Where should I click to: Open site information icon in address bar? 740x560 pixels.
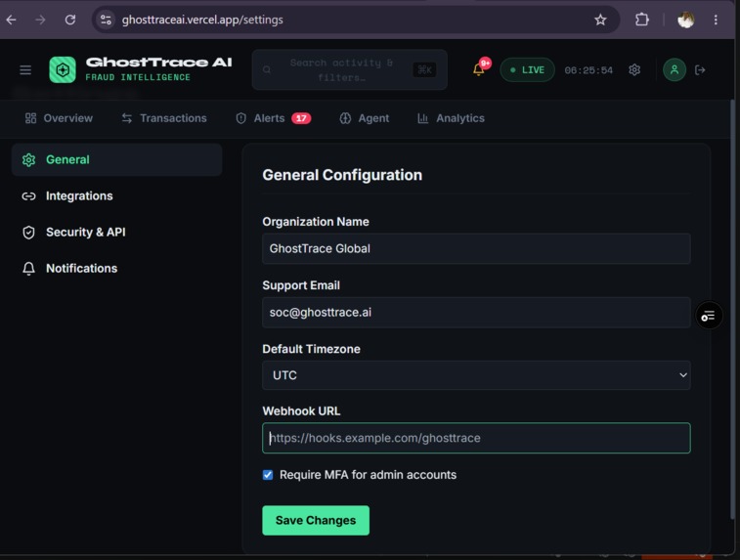click(106, 20)
